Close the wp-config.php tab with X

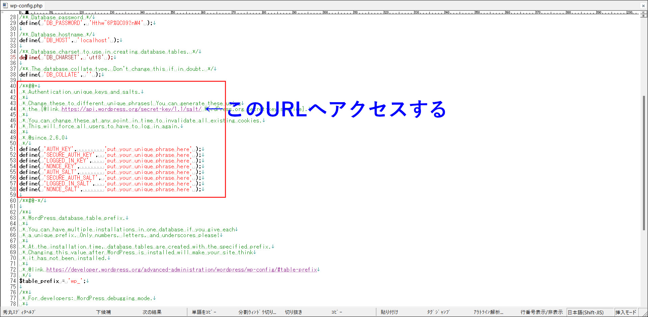coord(643,6)
